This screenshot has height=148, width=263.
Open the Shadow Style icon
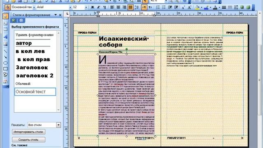[x=242, y=7]
